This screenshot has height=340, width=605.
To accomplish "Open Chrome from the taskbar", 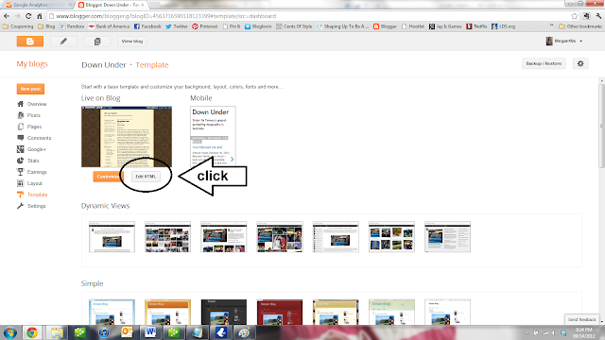I will pos(32,332).
